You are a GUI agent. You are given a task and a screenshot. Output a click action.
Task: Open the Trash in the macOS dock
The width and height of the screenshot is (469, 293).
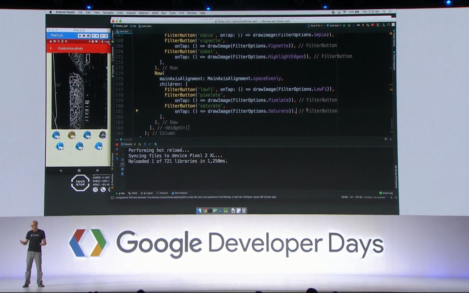click(x=244, y=211)
